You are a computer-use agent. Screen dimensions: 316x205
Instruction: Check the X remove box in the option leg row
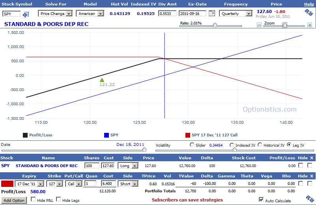click(x=310, y=183)
